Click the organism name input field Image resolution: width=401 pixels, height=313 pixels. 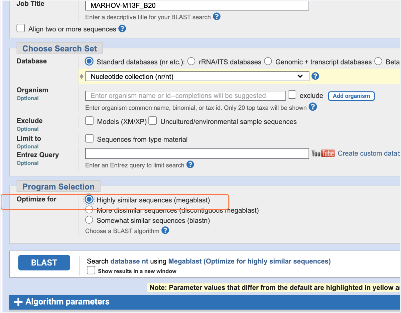(185, 96)
